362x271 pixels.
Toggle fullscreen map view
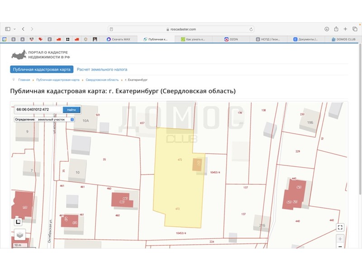point(340,227)
